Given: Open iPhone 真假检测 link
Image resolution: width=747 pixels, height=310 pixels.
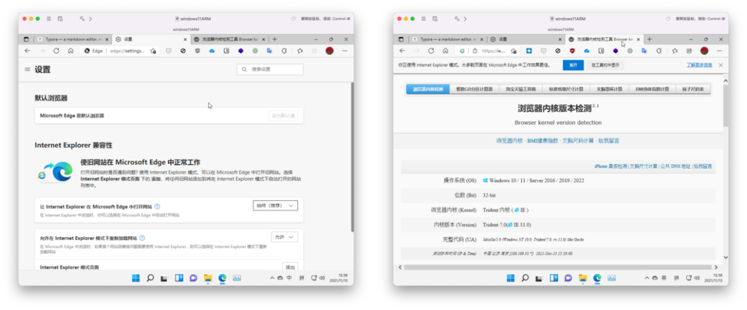Looking at the screenshot, I should coord(611,167).
